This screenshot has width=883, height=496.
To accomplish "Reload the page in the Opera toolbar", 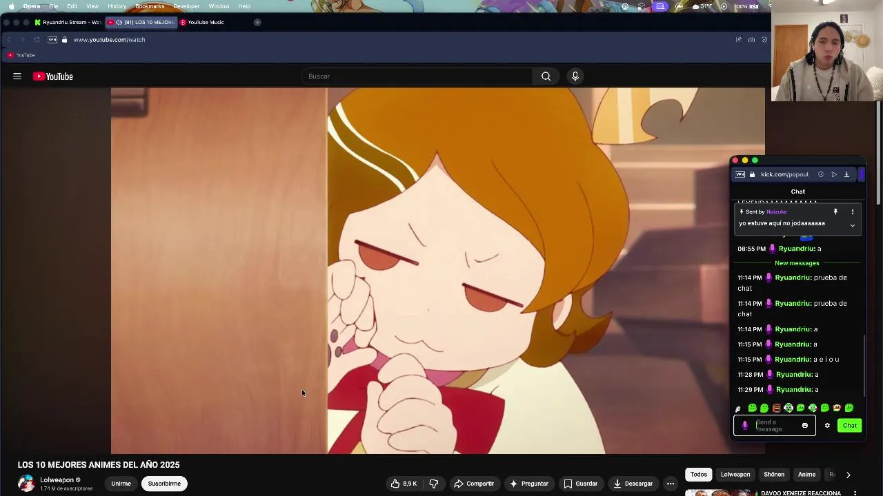I will pyautogui.click(x=37, y=40).
